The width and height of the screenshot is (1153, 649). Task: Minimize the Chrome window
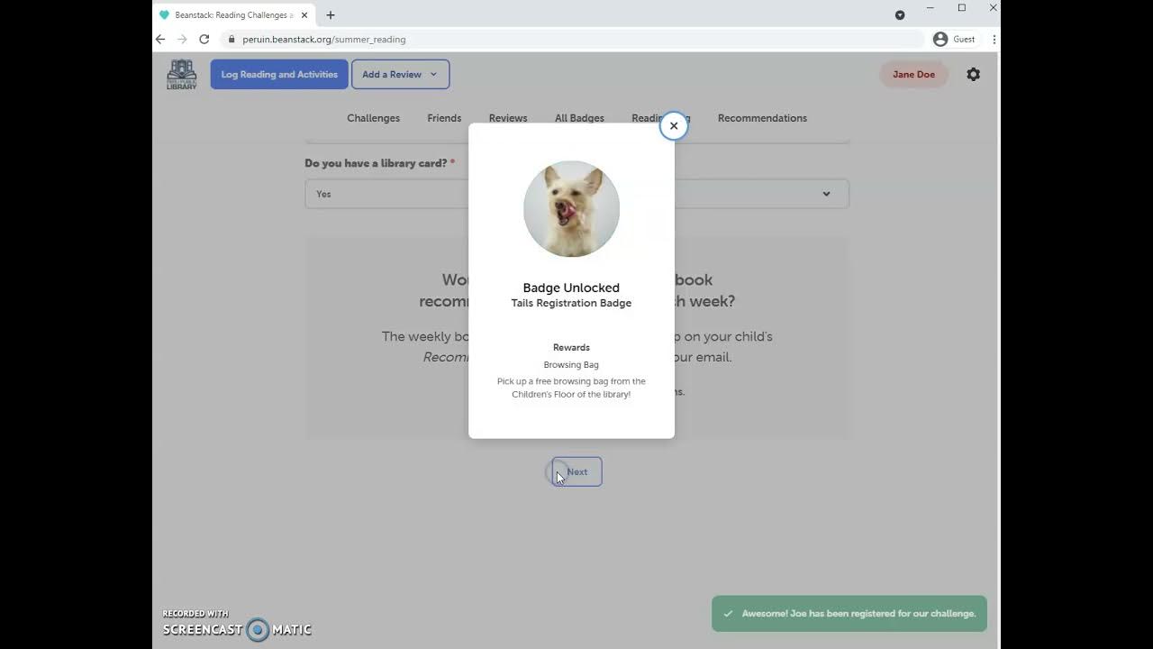(x=930, y=8)
